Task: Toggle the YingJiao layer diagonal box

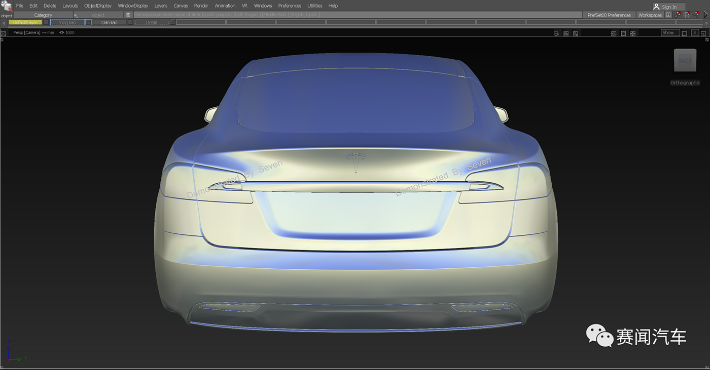Action: [88, 22]
